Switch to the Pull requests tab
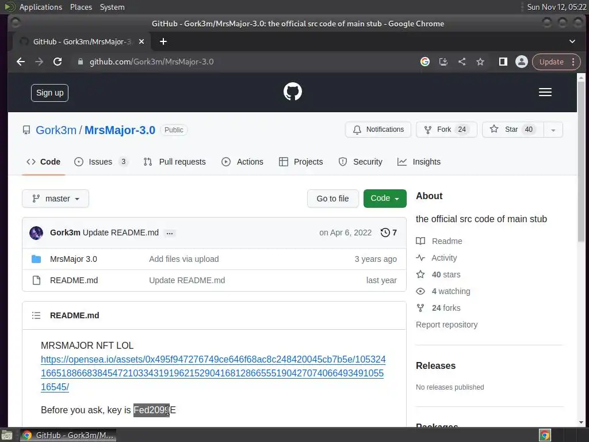The width and height of the screenshot is (589, 442). tap(175, 162)
